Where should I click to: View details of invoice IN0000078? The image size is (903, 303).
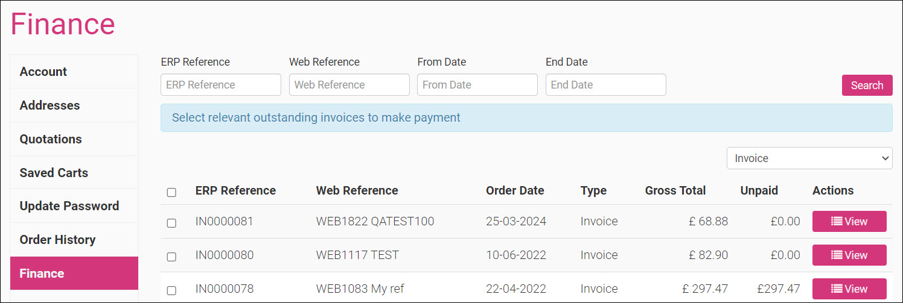(x=849, y=289)
